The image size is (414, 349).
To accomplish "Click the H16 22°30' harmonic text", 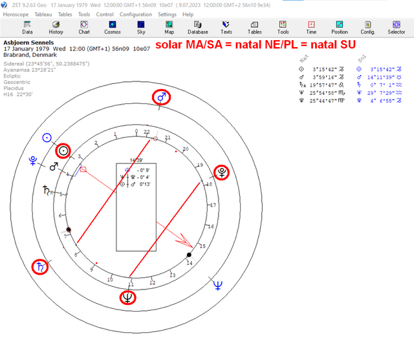I will point(18,94).
